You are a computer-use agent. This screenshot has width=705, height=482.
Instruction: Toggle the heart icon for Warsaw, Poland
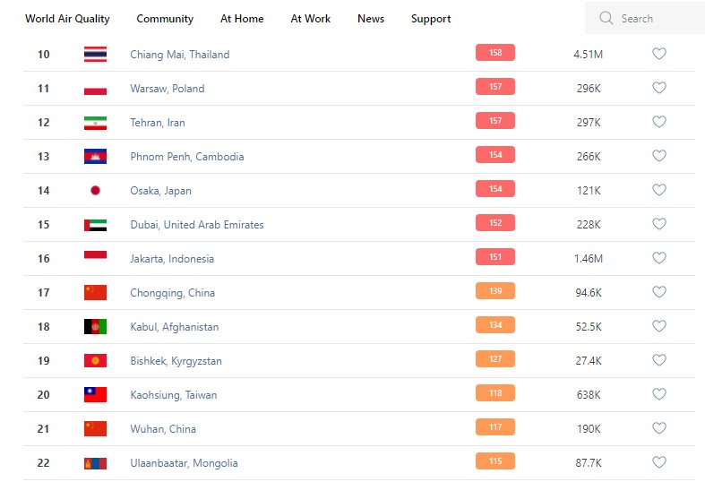(x=659, y=88)
